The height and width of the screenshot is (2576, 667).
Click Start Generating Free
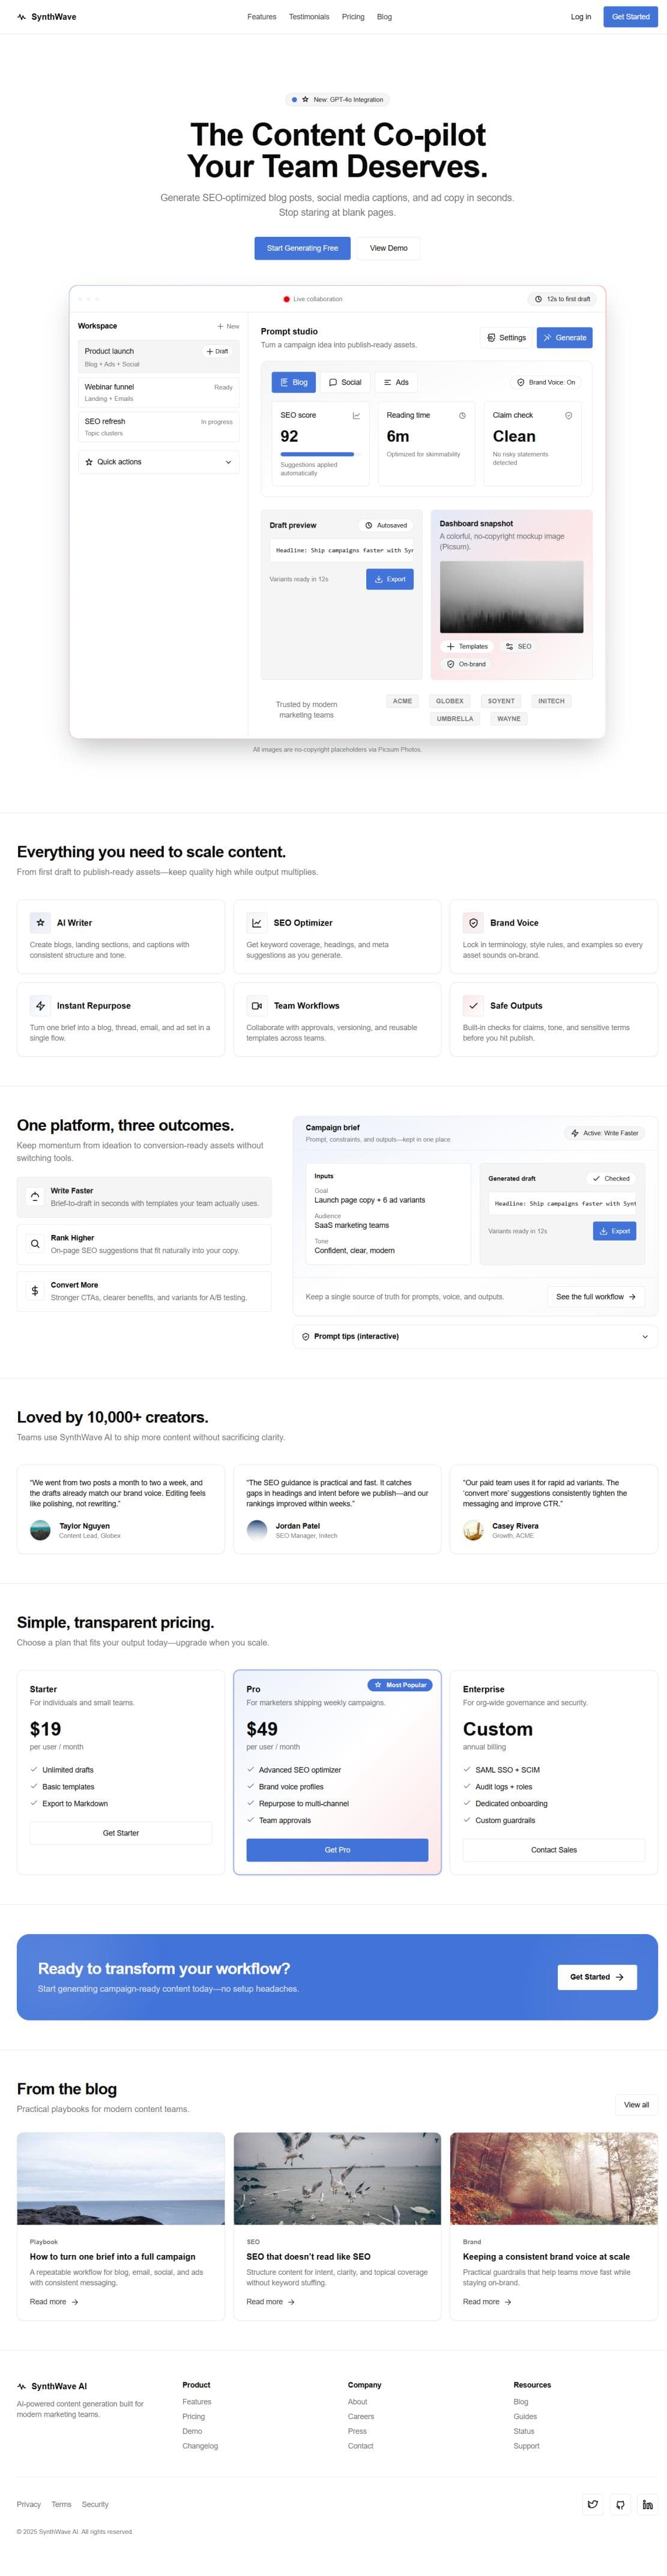coord(303,248)
